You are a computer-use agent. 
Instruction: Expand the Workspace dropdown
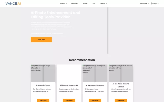pos(144,4)
